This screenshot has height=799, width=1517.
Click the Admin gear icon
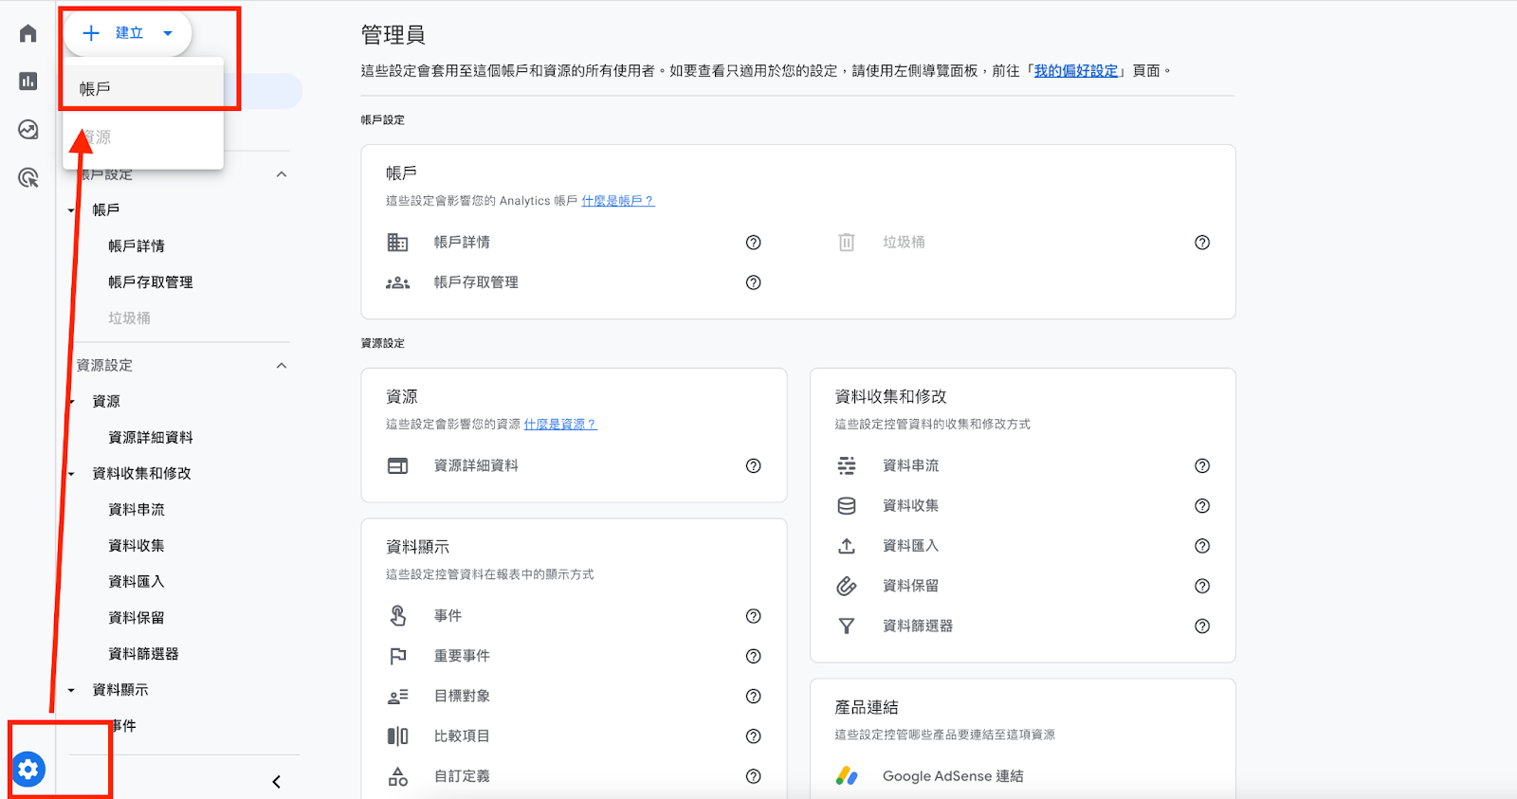point(28,769)
